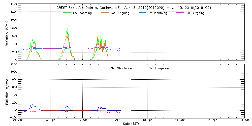Click the 13-Apr date tick label
This screenshot has height=126, width=252.
click(180, 120)
